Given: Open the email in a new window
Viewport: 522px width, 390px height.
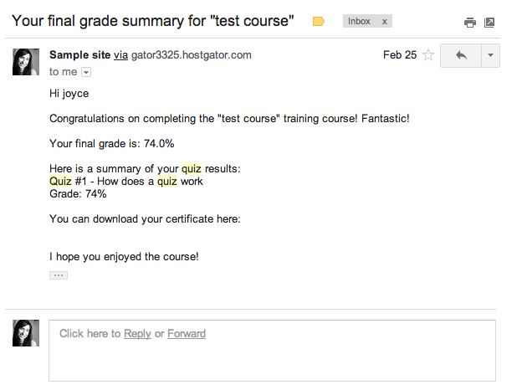Looking at the screenshot, I should tap(490, 23).
